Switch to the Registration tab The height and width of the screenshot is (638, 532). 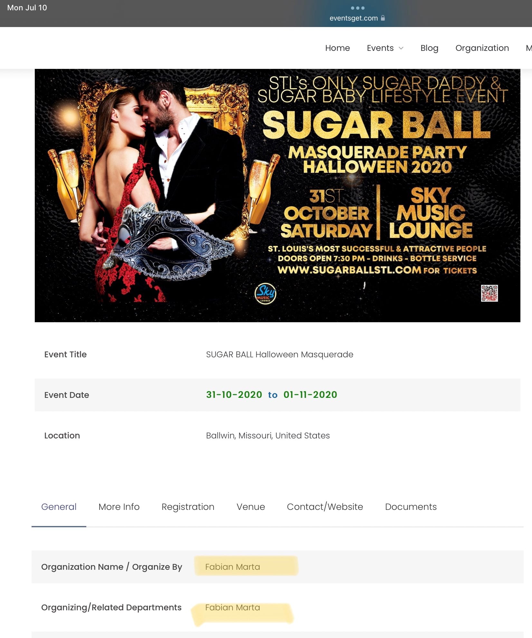[x=188, y=507]
